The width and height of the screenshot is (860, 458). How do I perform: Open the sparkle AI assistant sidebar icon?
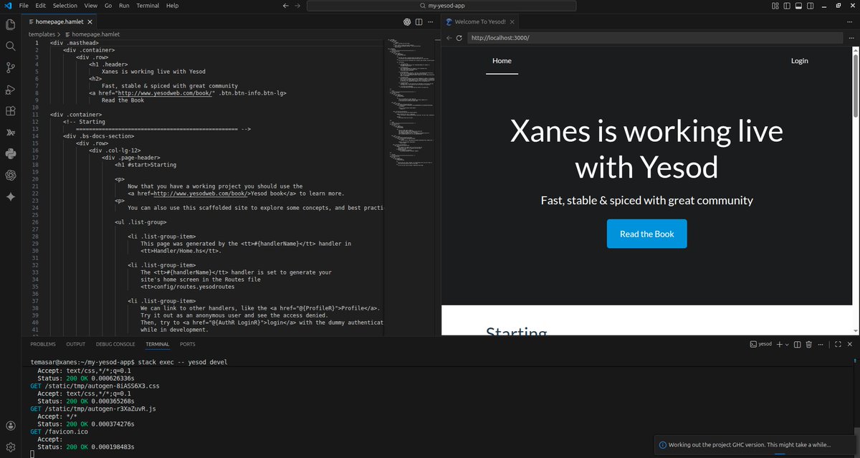[x=10, y=197]
